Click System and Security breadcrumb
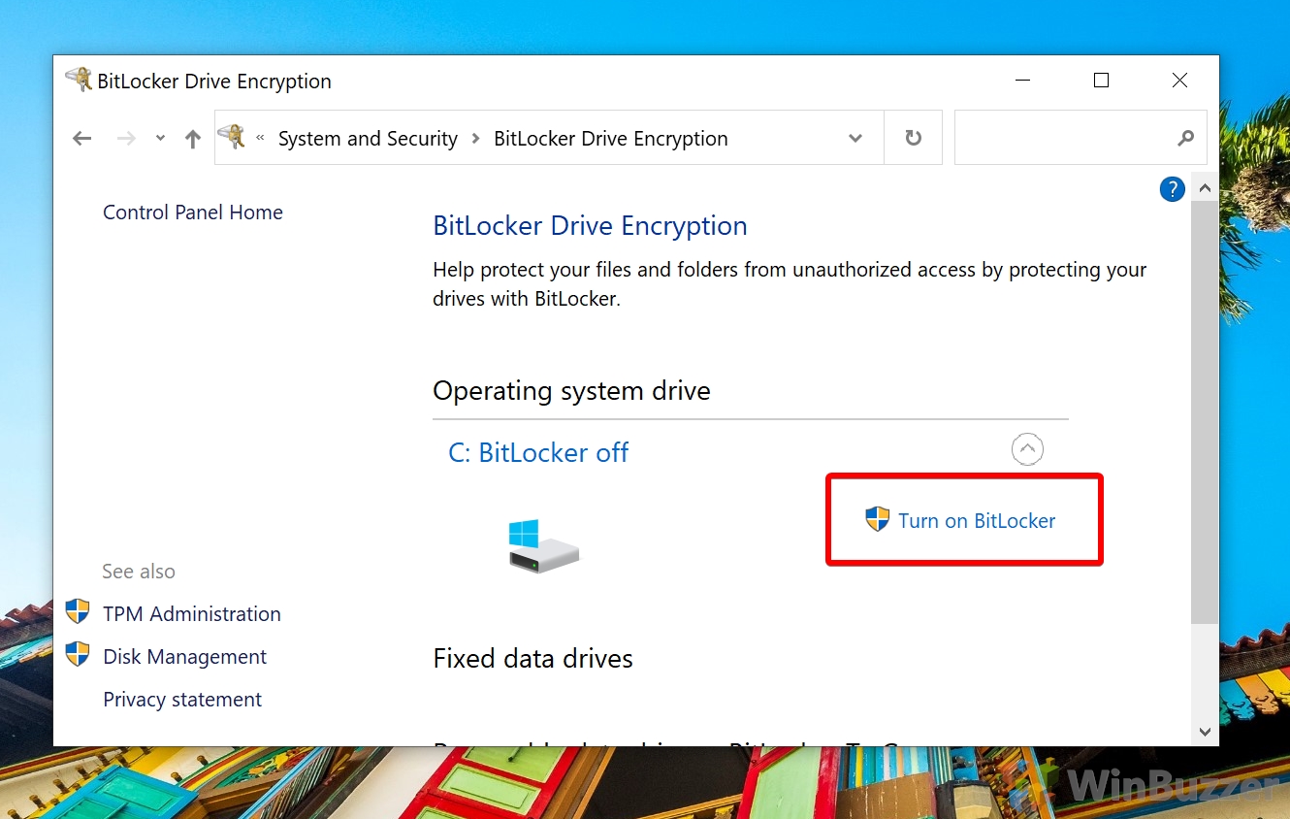The image size is (1290, 819). (x=368, y=139)
